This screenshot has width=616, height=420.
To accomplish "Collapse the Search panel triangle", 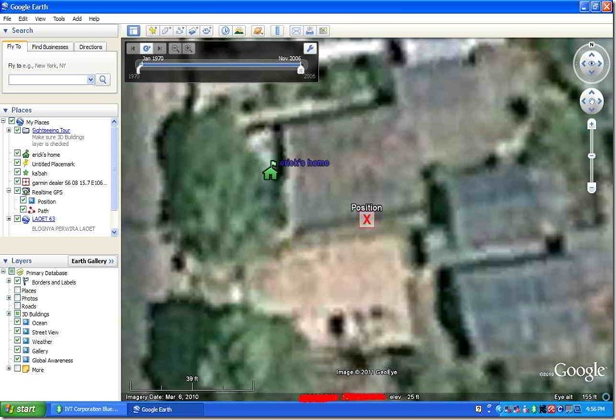I will pos(6,30).
